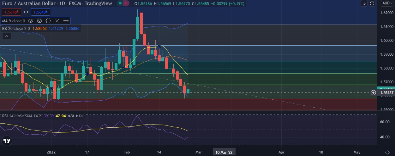
Task: Click the 10 Mar '22 date label
Action: click(224, 152)
